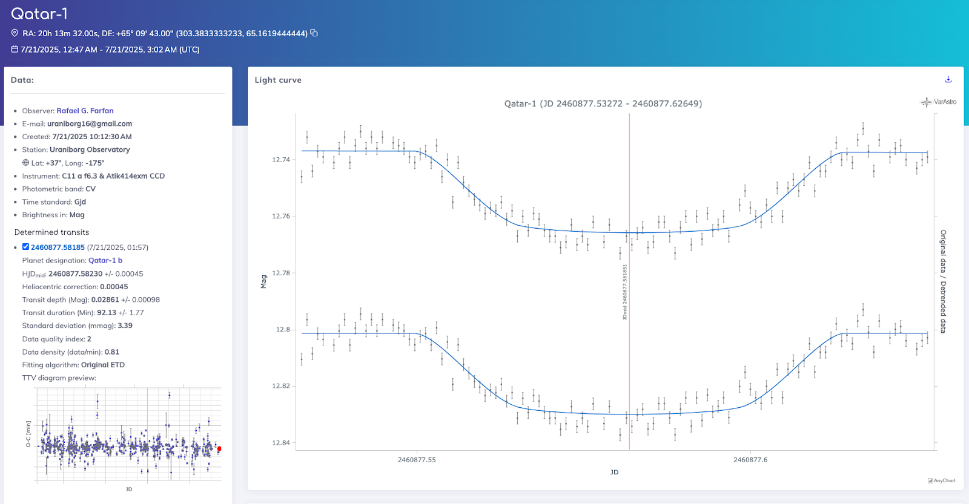Screen dimensions: 969x504
Task: Click the Determined transits heading
Action: tap(51, 232)
